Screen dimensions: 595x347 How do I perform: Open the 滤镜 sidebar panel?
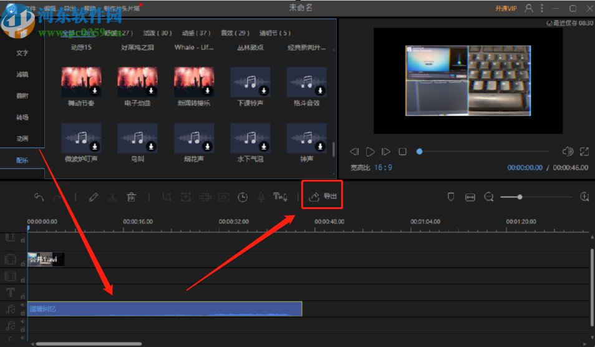22,74
